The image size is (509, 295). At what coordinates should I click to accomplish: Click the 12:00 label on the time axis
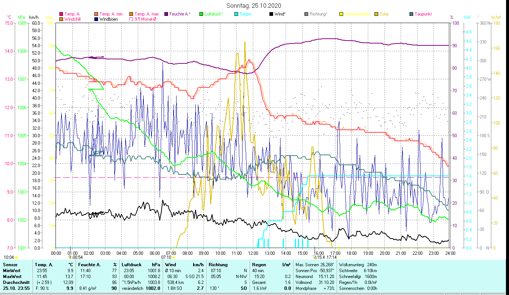coord(253,253)
